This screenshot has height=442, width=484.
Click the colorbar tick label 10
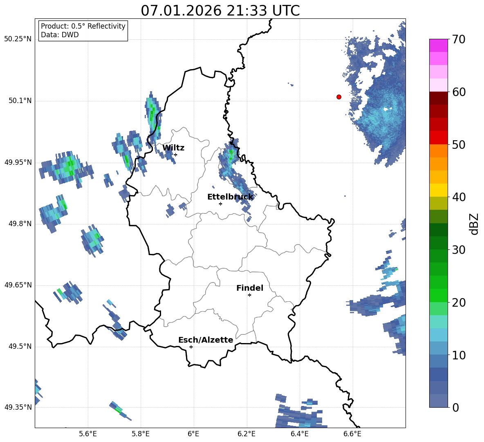tap(459, 355)
